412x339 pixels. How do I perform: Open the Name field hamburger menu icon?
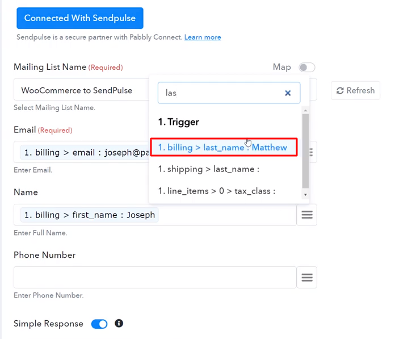click(x=307, y=215)
